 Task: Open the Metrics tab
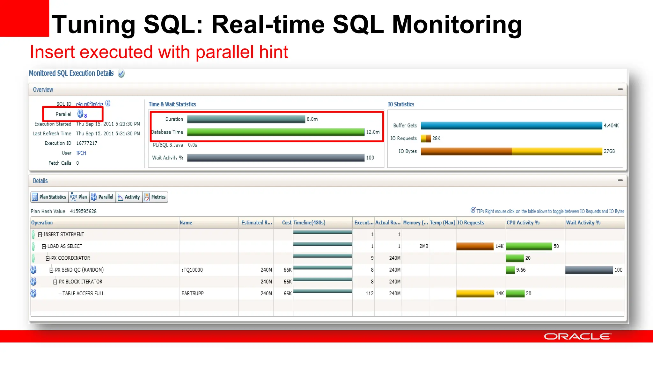click(x=155, y=197)
